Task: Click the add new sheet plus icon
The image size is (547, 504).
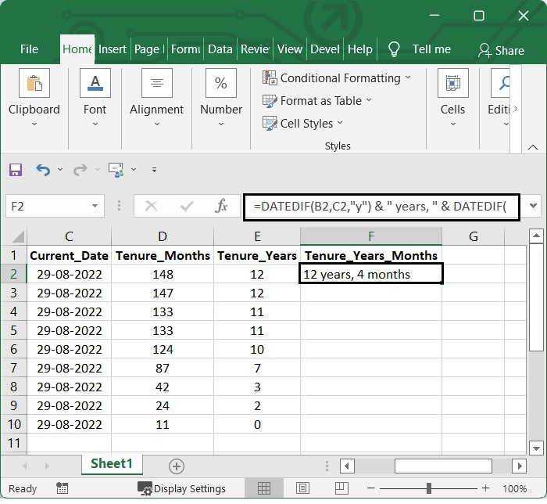Action: 177,466
